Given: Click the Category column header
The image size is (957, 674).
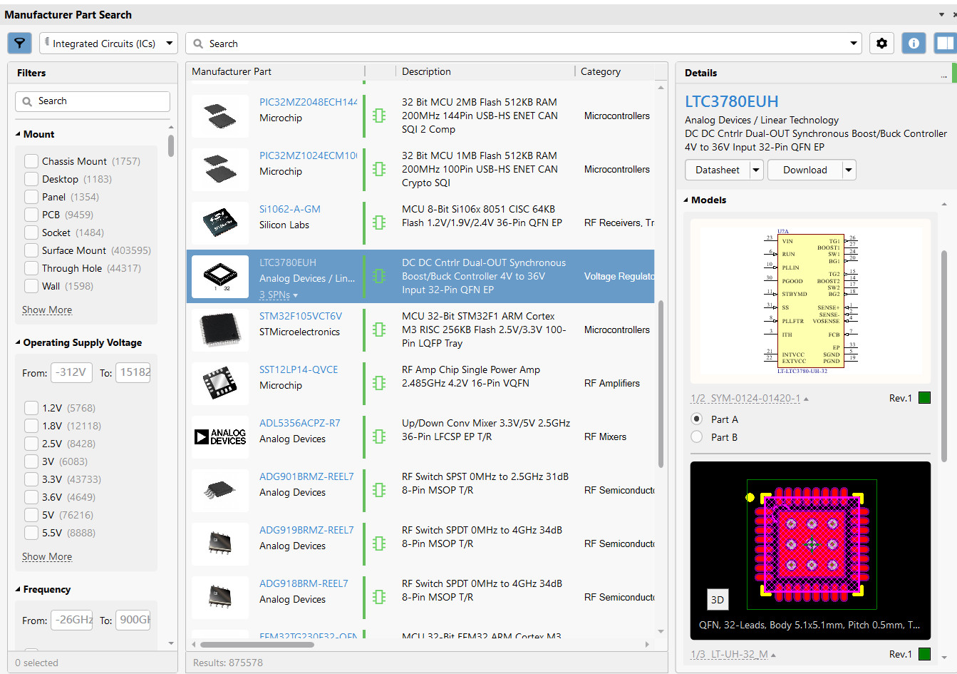Looking at the screenshot, I should click(600, 71).
